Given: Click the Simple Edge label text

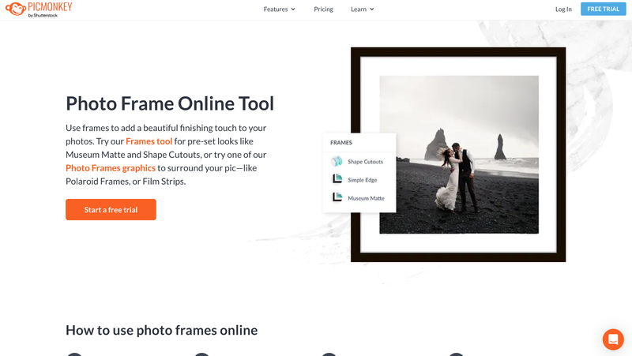Looking at the screenshot, I should (363, 180).
